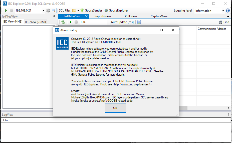The width and height of the screenshot is (232, 143).
Task: Click the IP address 192.168.0.21 field
Action: (28, 11)
